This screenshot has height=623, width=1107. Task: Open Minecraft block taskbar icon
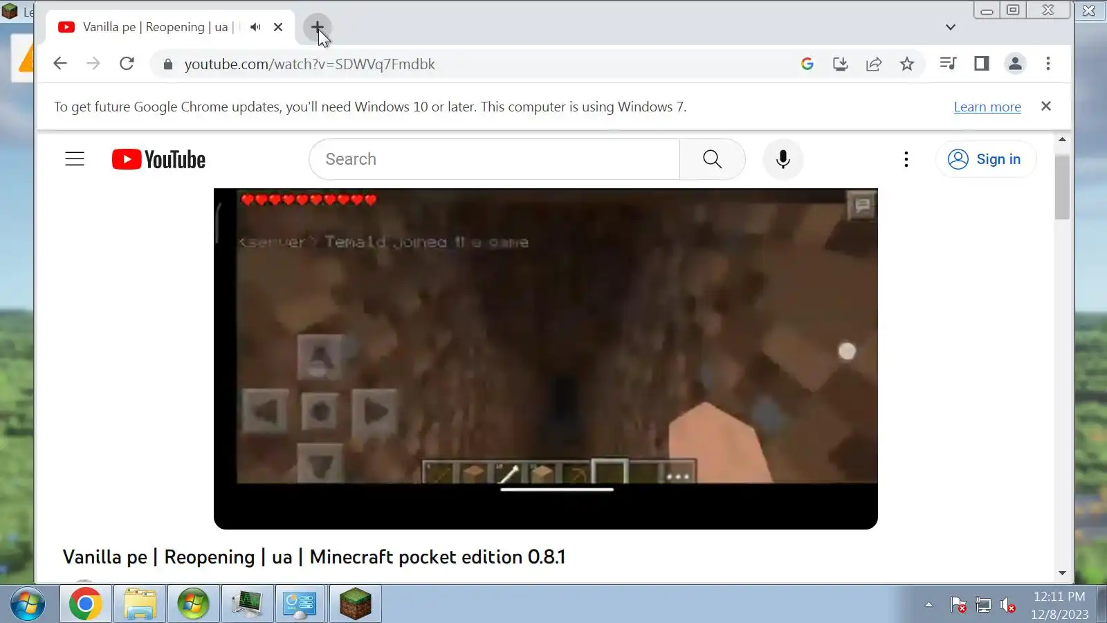point(355,604)
